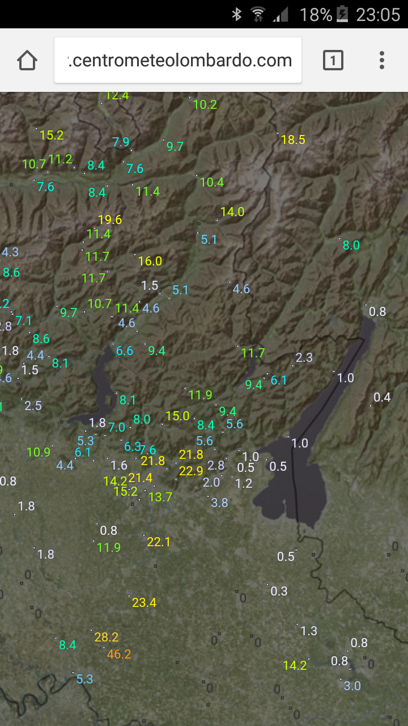Tap the 14.0 station marker
The width and height of the screenshot is (408, 726).
(232, 212)
